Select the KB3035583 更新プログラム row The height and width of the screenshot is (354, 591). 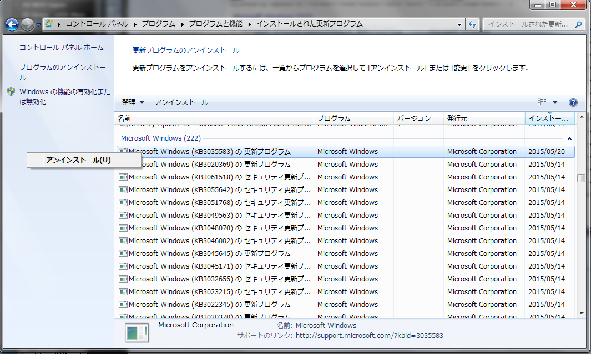(x=346, y=152)
